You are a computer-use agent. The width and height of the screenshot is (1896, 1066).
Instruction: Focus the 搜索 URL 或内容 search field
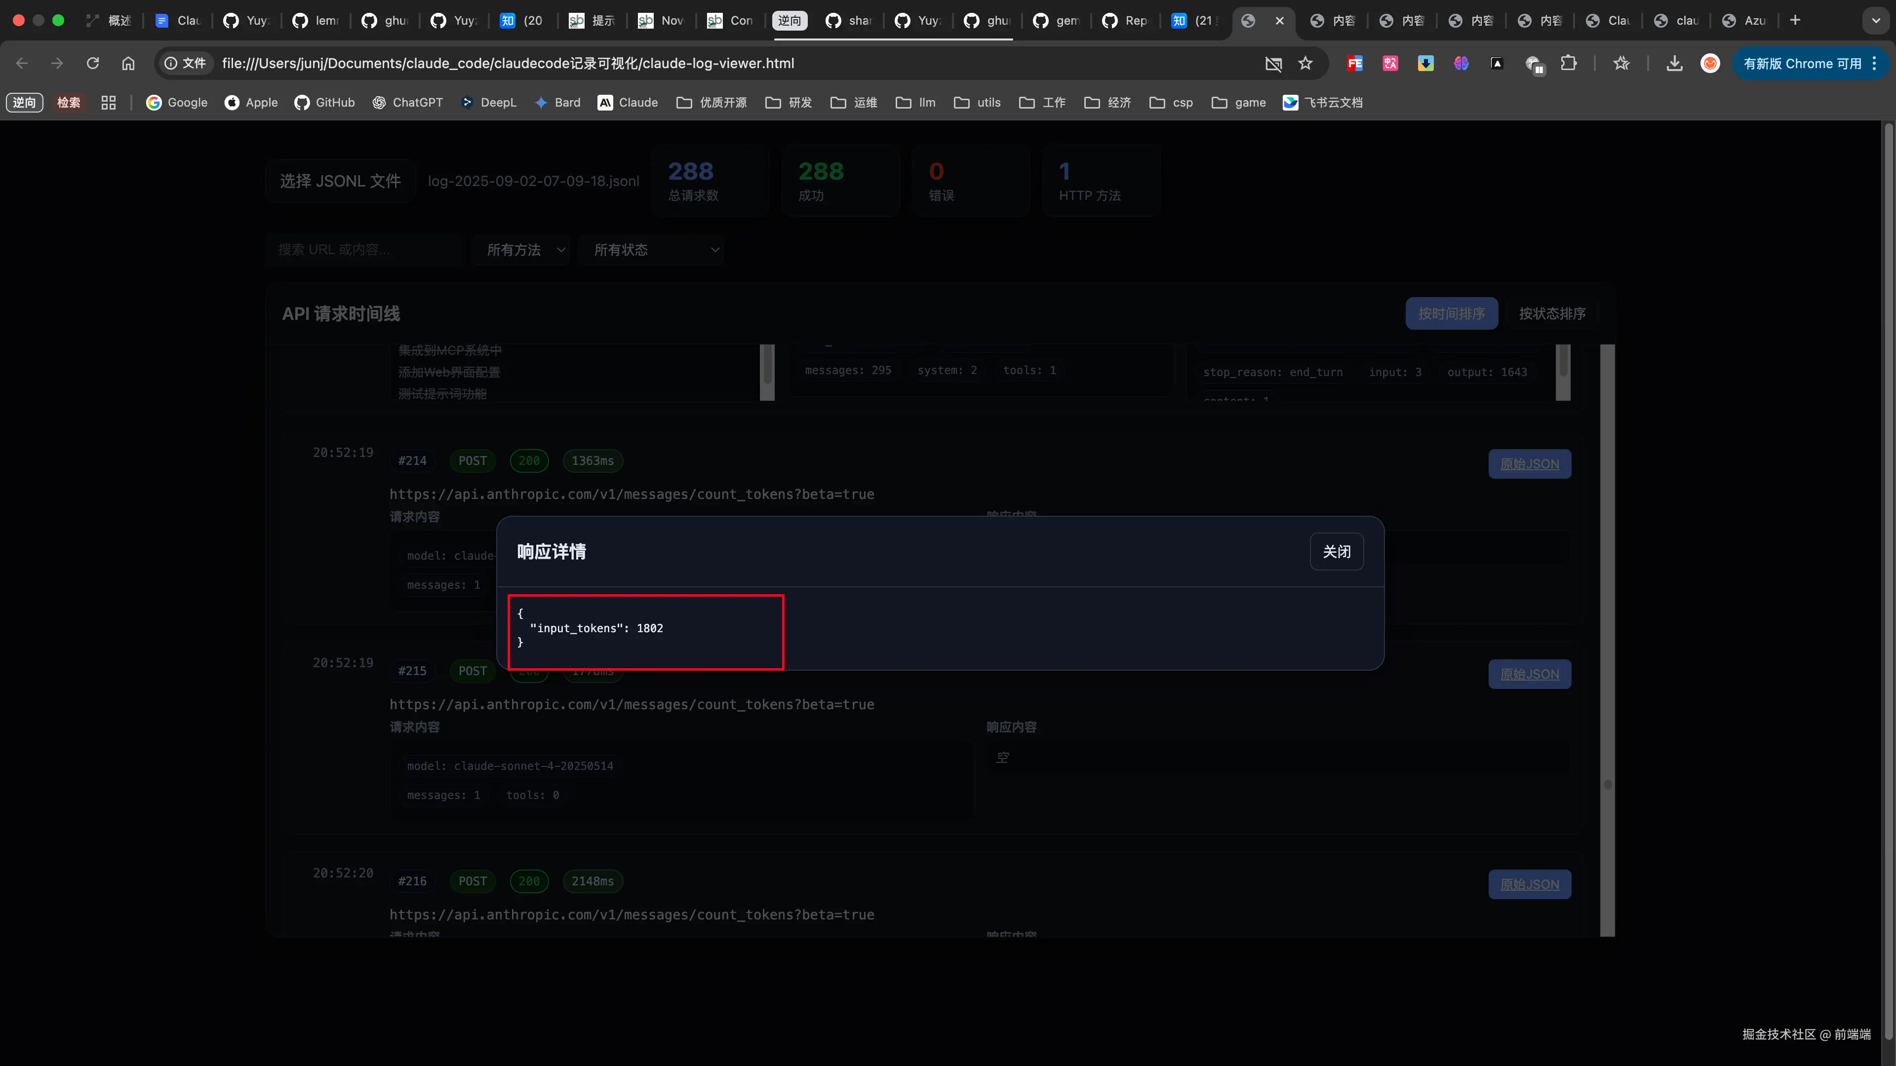pyautogui.click(x=365, y=250)
